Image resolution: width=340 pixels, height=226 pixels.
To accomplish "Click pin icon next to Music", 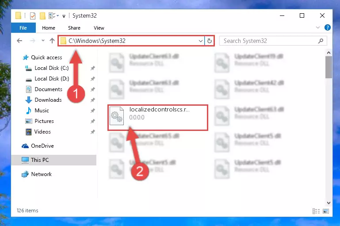I will coord(92,111).
